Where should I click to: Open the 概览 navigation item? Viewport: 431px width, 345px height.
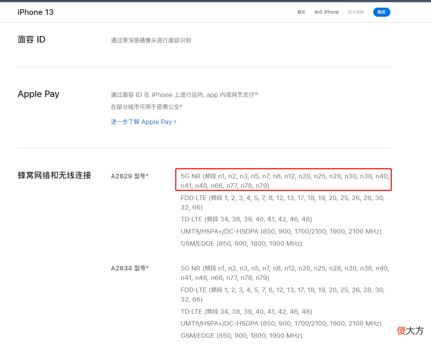pyautogui.click(x=301, y=12)
